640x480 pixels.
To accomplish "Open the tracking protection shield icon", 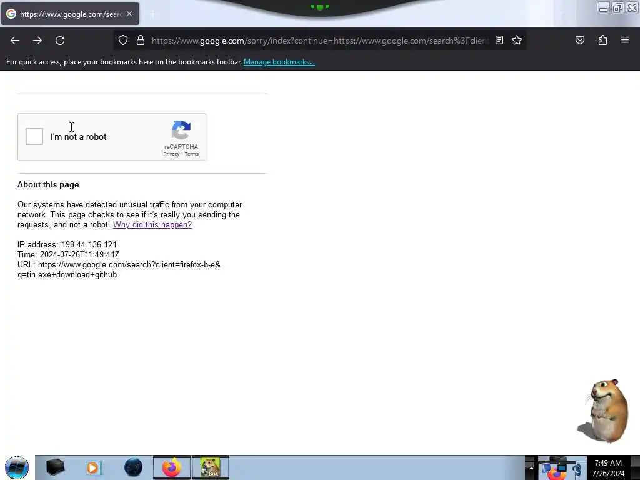I will point(123,41).
